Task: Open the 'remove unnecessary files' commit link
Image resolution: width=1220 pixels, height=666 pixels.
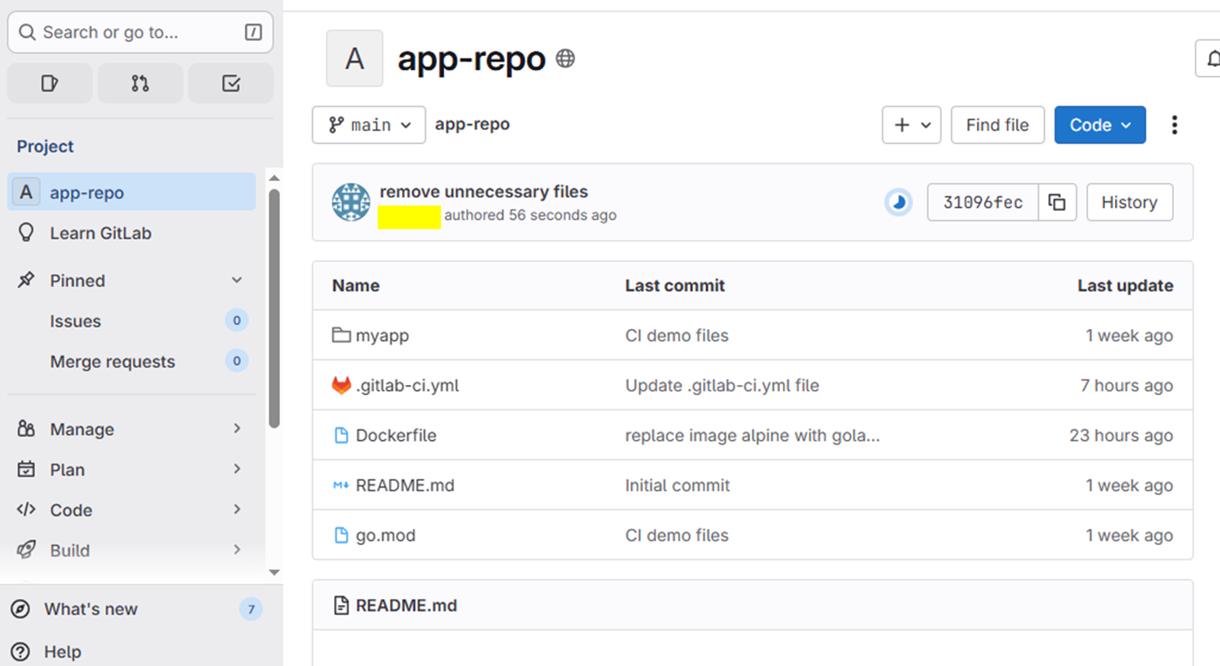Action: [484, 192]
